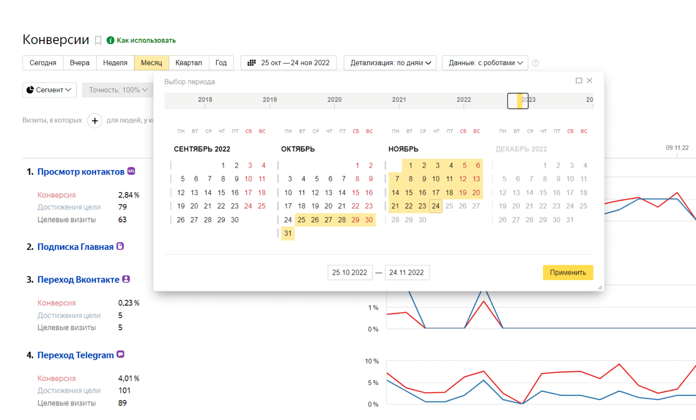Screen dimensions: 696x420
Task: Select the Неделя period tab
Action: pos(115,63)
